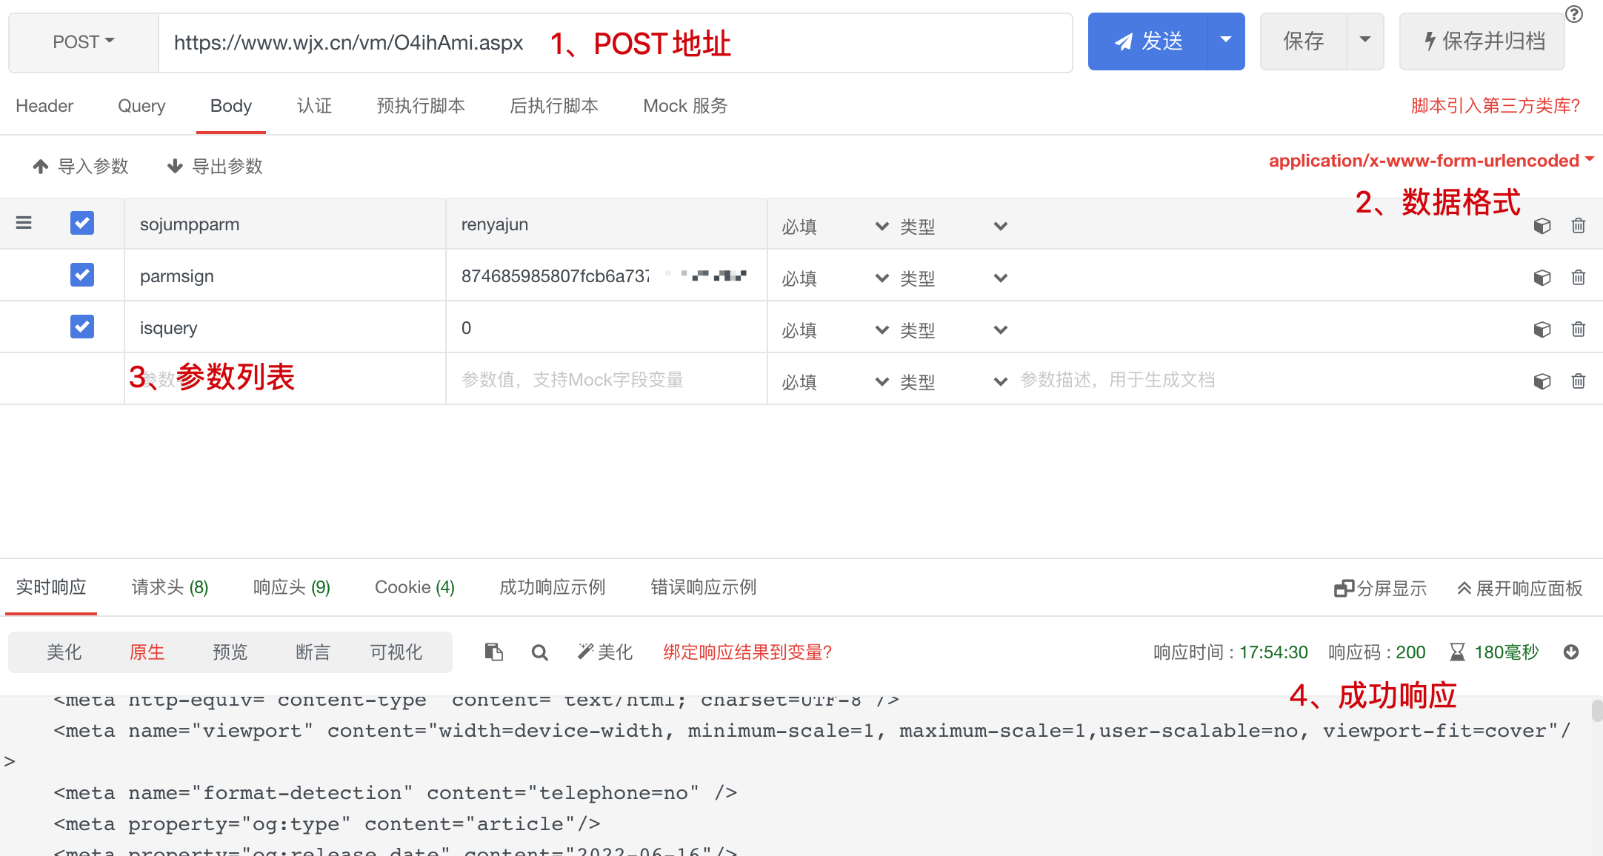Switch to the Query tab

[x=141, y=106]
